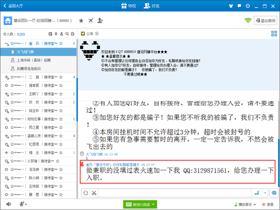Open the four-square grid apps icon
Viewport: 280px width, 210px height.
click(274, 33)
